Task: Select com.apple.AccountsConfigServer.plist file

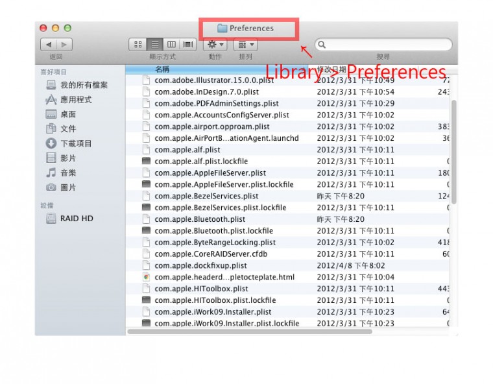Action: pos(222,115)
